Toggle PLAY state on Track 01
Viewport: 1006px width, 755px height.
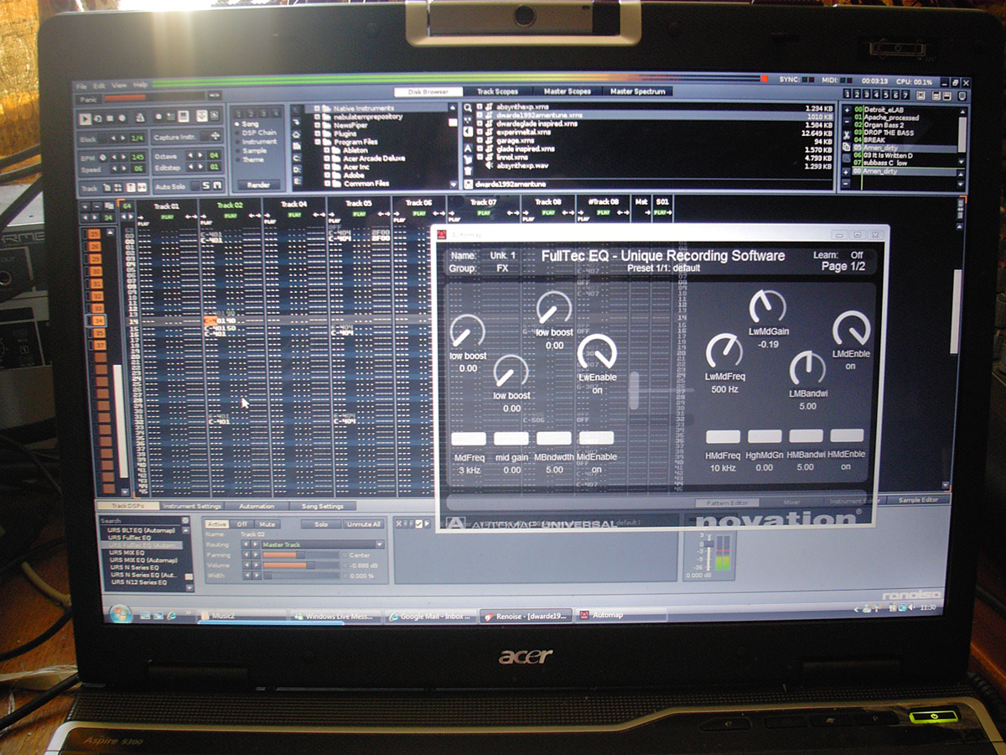tap(168, 216)
